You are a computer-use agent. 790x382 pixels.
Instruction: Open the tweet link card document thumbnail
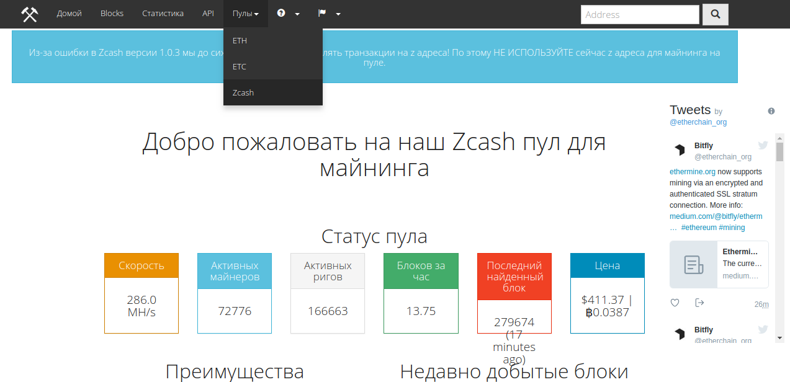click(x=694, y=265)
